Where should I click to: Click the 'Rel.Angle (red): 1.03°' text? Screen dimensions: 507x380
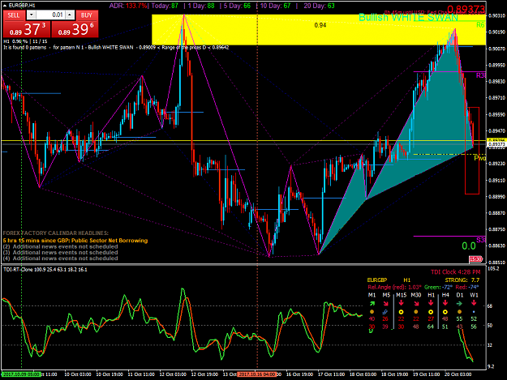coord(394,287)
